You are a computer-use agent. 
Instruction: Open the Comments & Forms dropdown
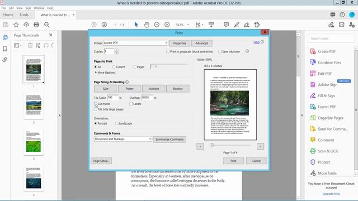[123, 139]
